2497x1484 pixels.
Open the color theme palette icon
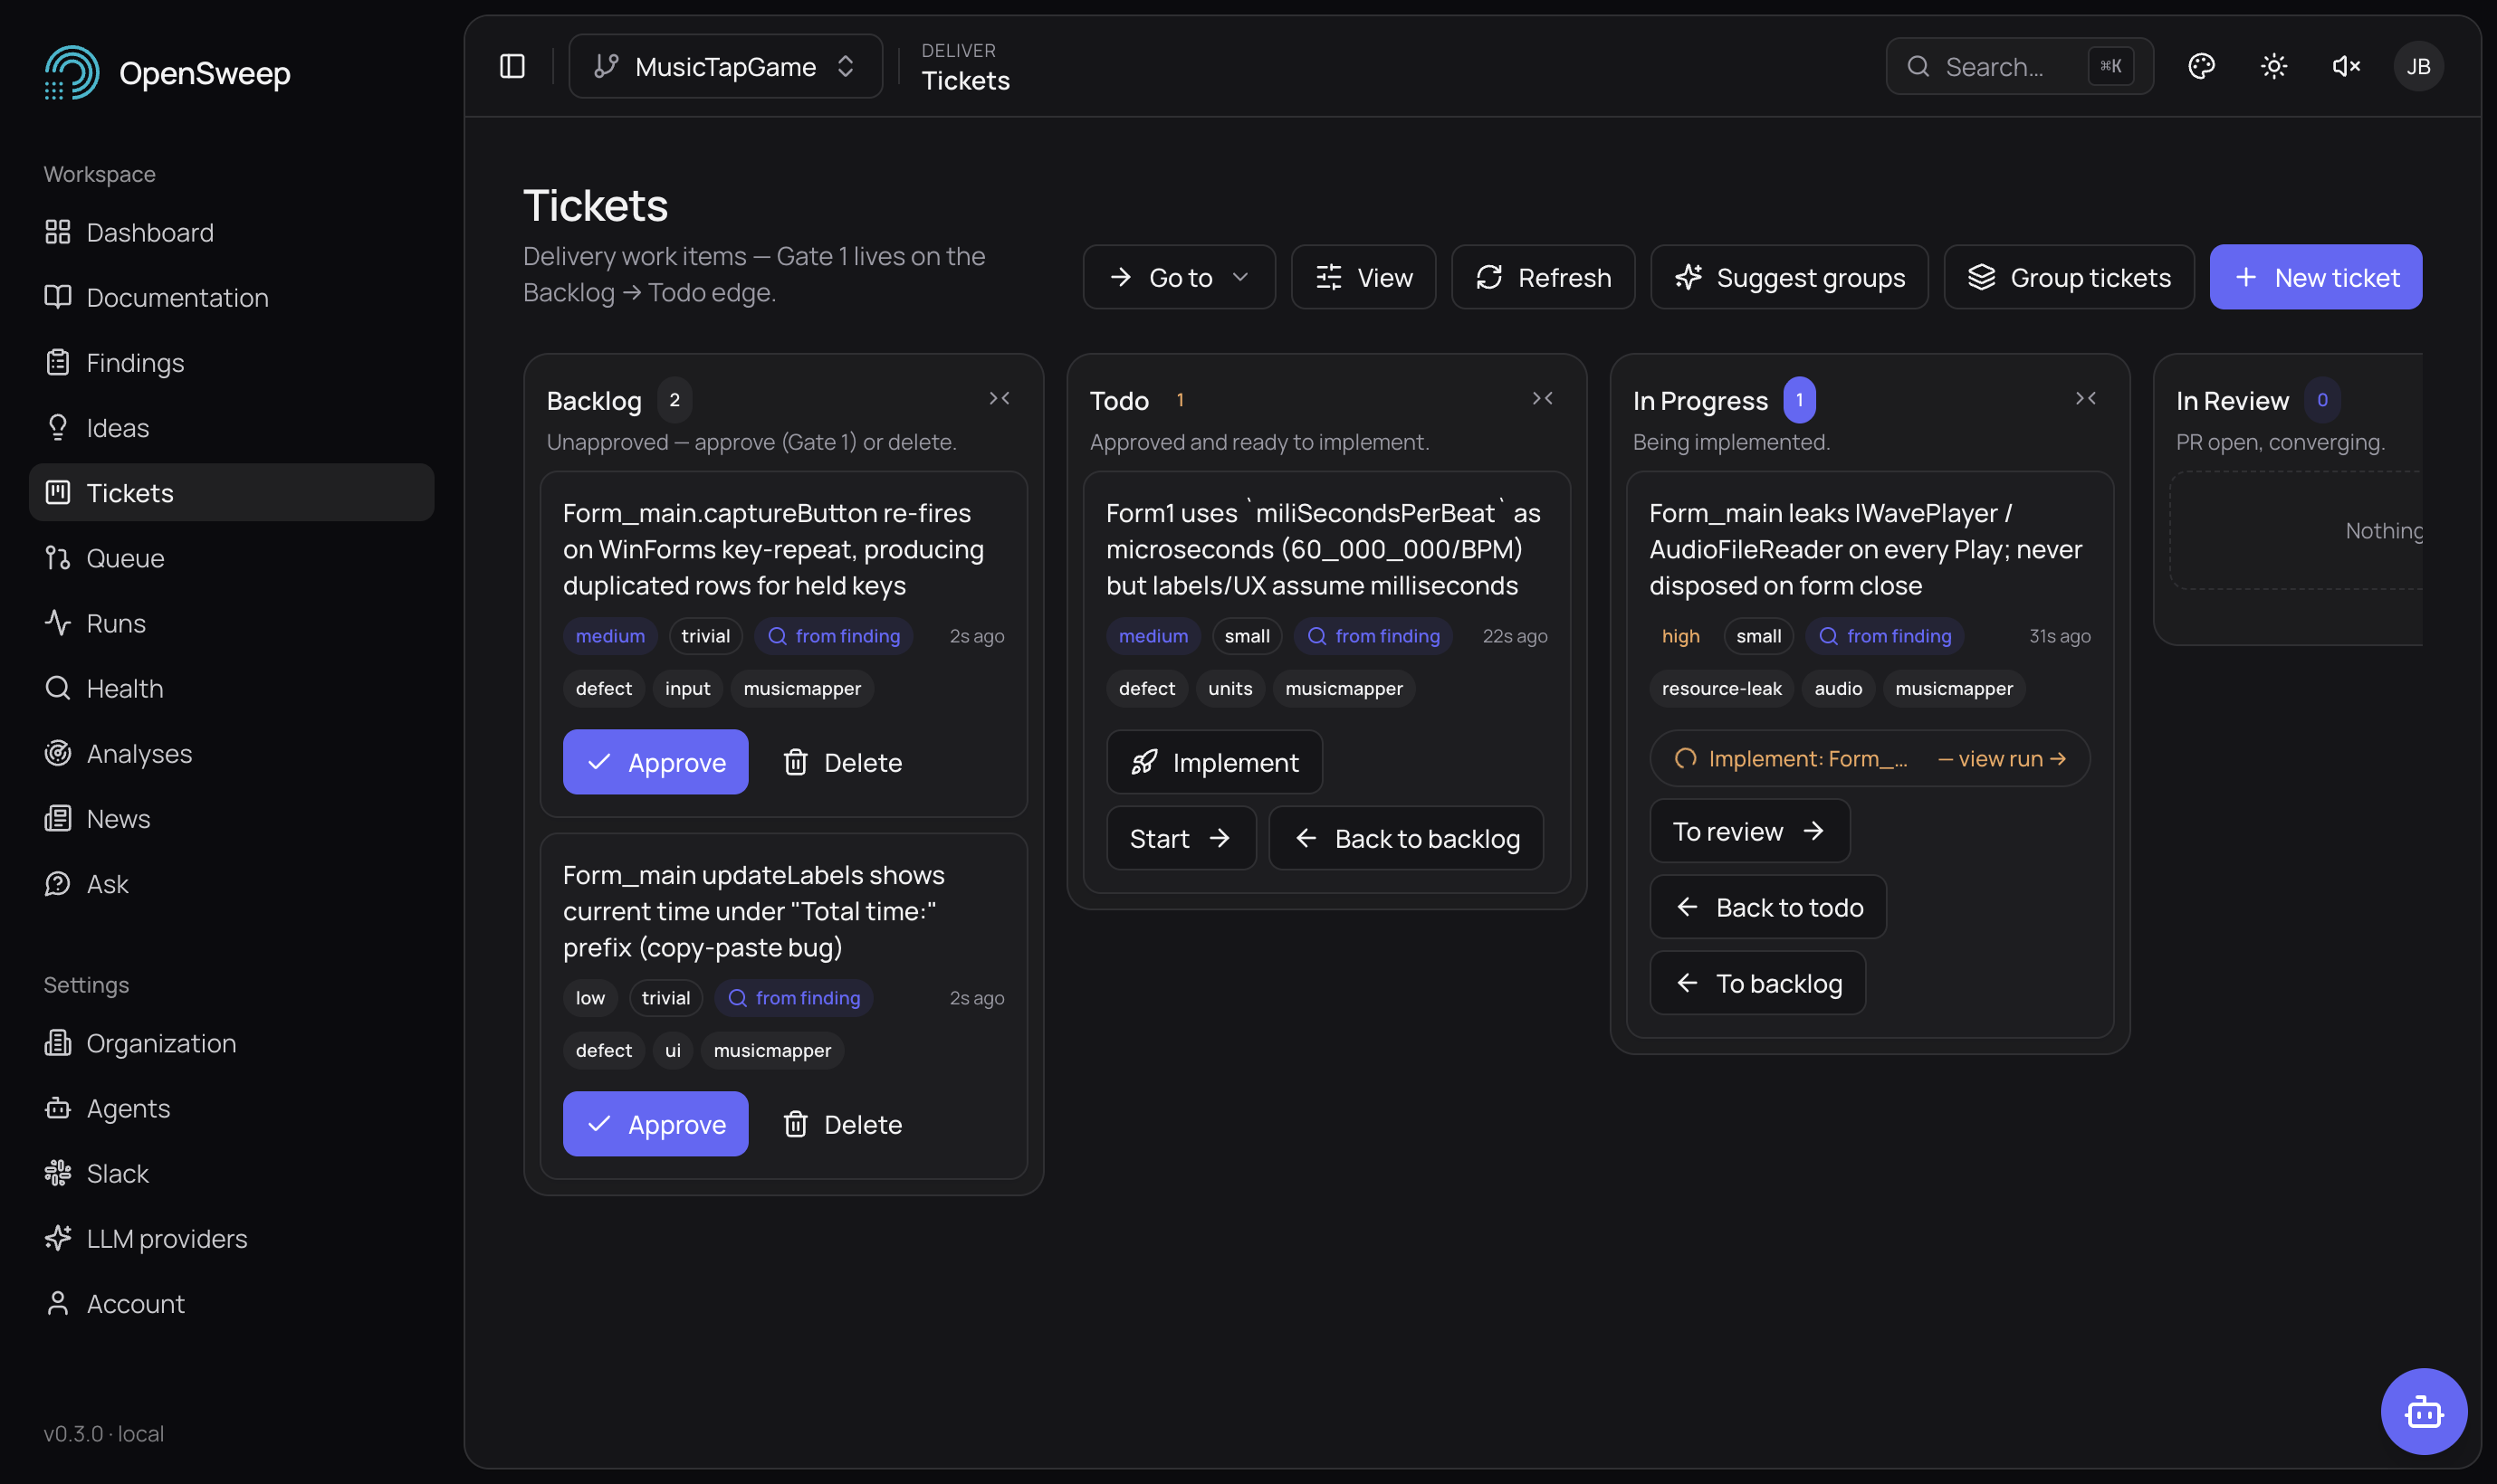pos(2201,66)
